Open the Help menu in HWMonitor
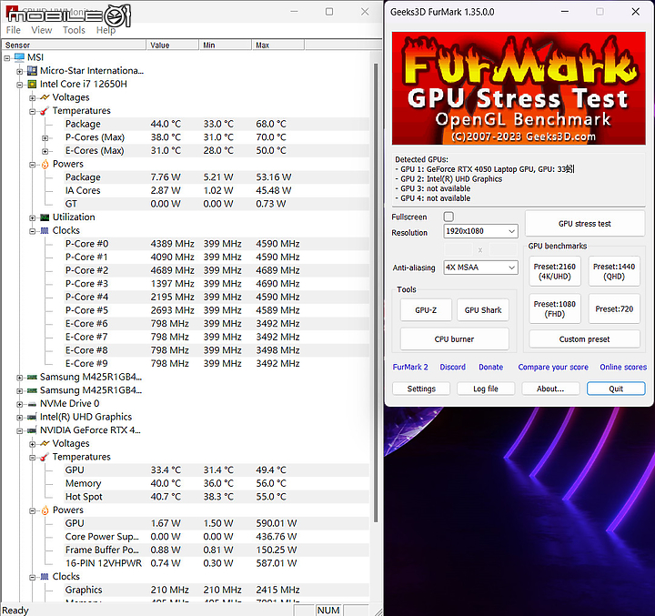This screenshot has width=655, height=616. point(106,30)
